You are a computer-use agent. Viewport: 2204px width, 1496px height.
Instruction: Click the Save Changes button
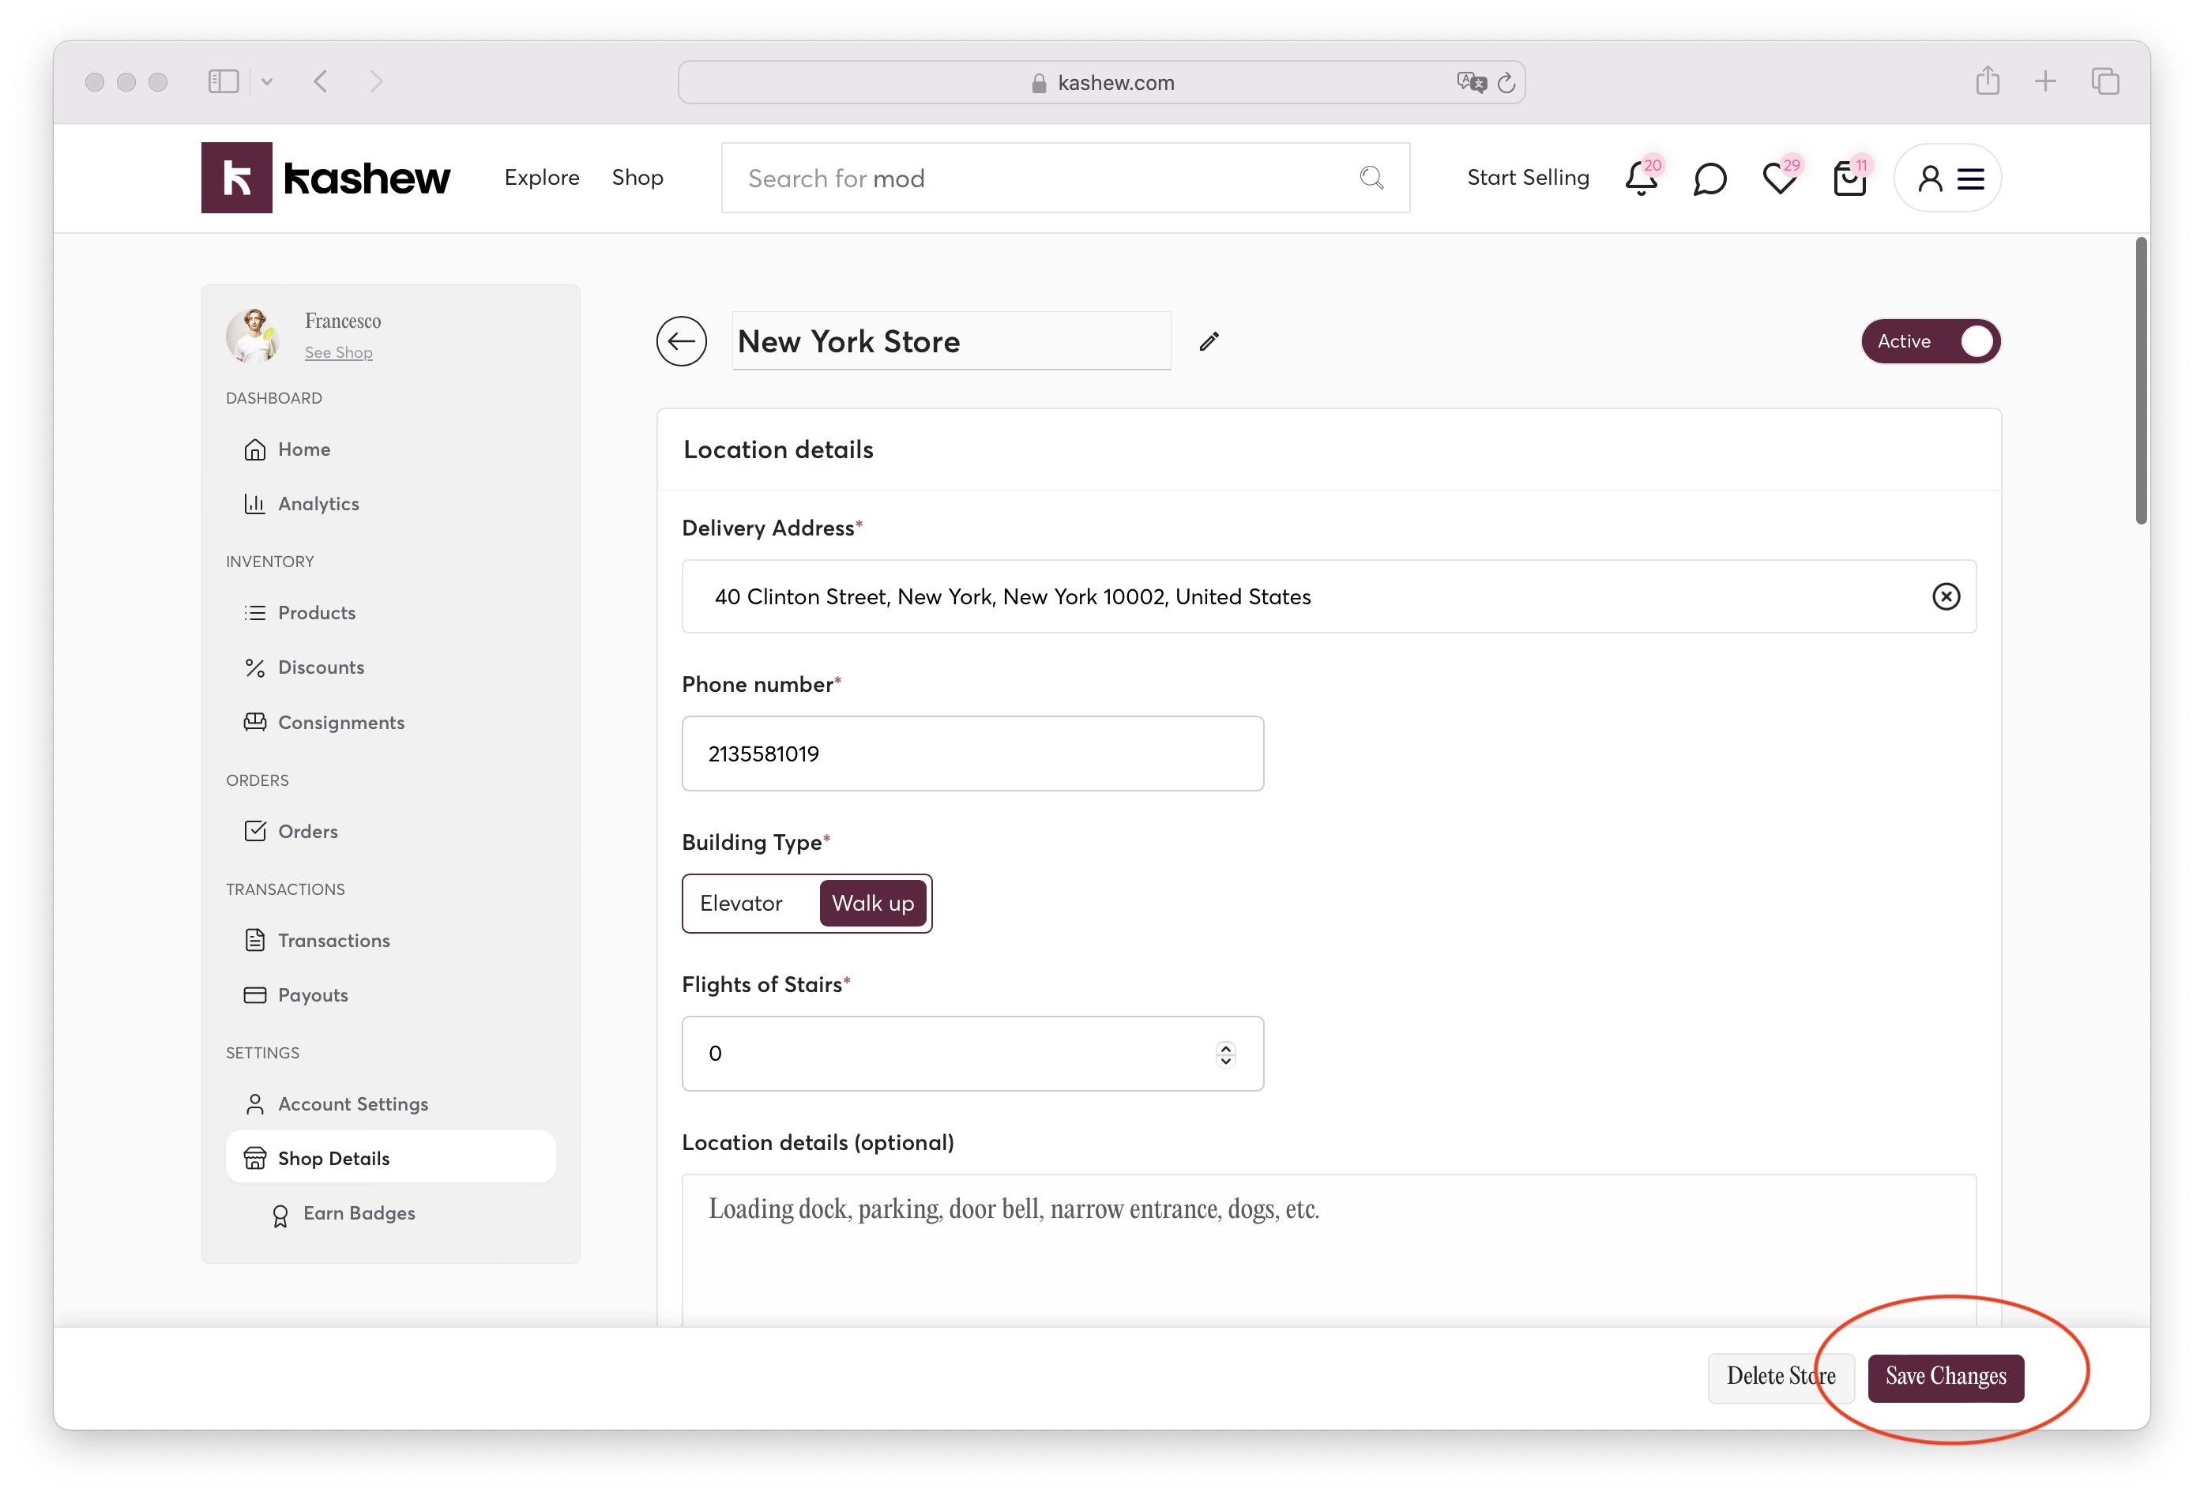(1945, 1377)
